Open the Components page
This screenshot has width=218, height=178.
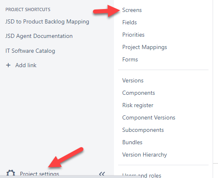pos(138,93)
